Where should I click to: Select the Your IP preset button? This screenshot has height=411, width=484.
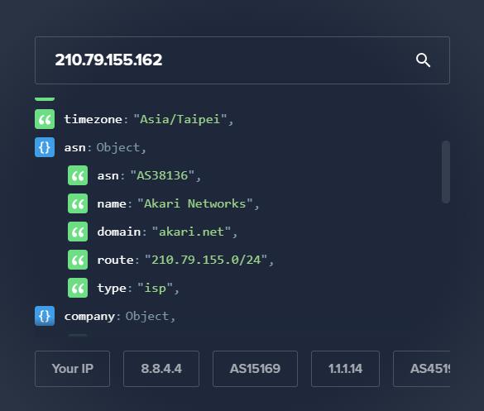[73, 369]
